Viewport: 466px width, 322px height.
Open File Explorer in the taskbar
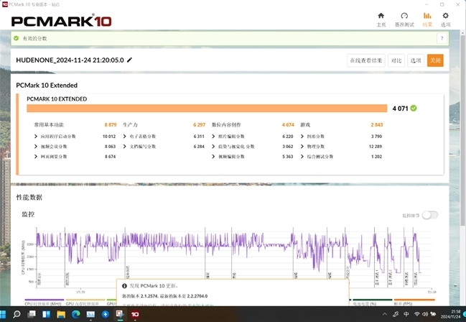tap(61, 314)
